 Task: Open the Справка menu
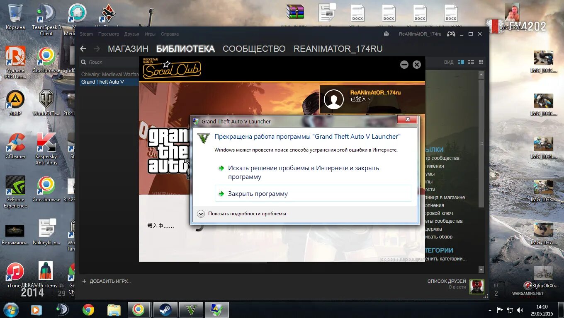coord(170,34)
